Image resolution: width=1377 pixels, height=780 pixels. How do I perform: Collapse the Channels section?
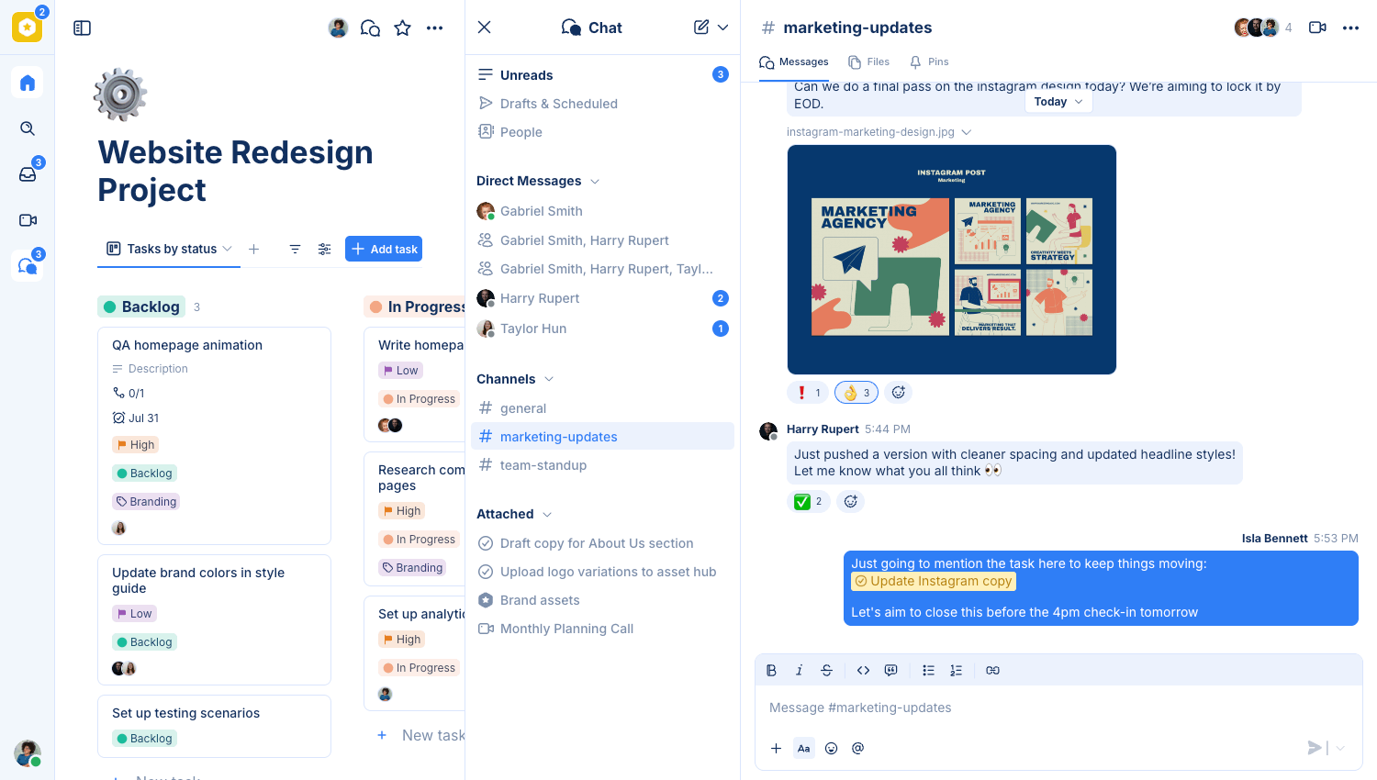(x=549, y=379)
